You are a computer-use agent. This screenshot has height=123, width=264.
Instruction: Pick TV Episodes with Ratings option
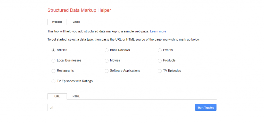[x=53, y=81]
